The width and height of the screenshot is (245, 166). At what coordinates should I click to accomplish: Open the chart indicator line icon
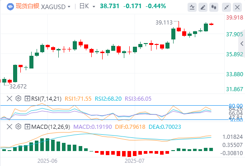[192, 7]
